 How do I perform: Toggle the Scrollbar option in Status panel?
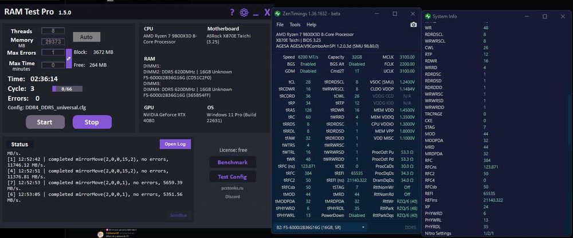178,215
